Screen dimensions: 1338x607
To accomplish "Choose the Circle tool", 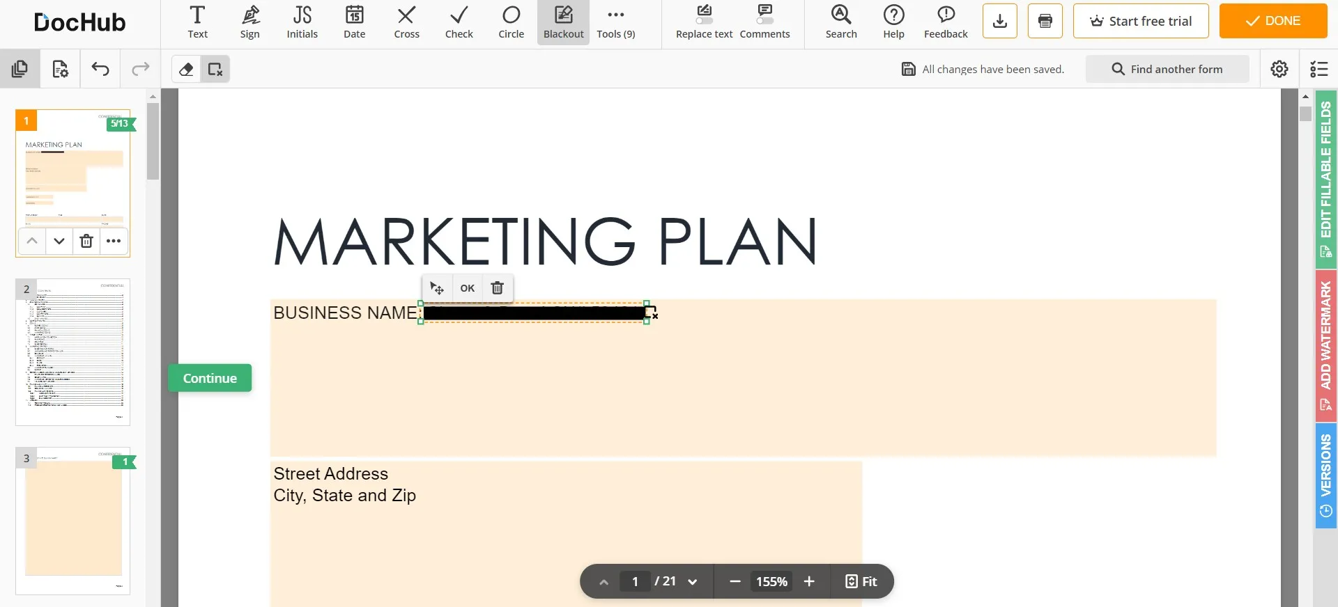I will [x=511, y=22].
